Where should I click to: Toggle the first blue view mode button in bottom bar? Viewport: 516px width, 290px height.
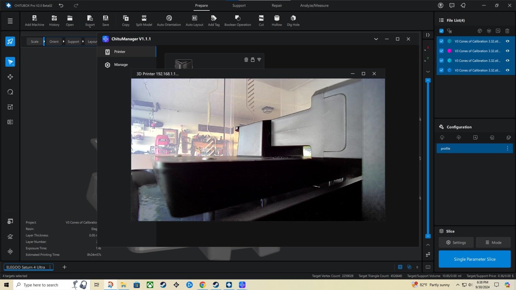coord(400,267)
